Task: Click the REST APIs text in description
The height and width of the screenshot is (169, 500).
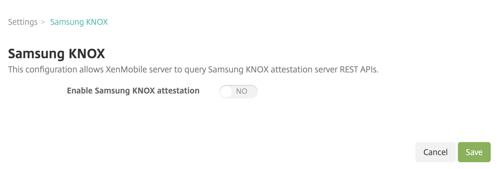Action: coord(359,69)
